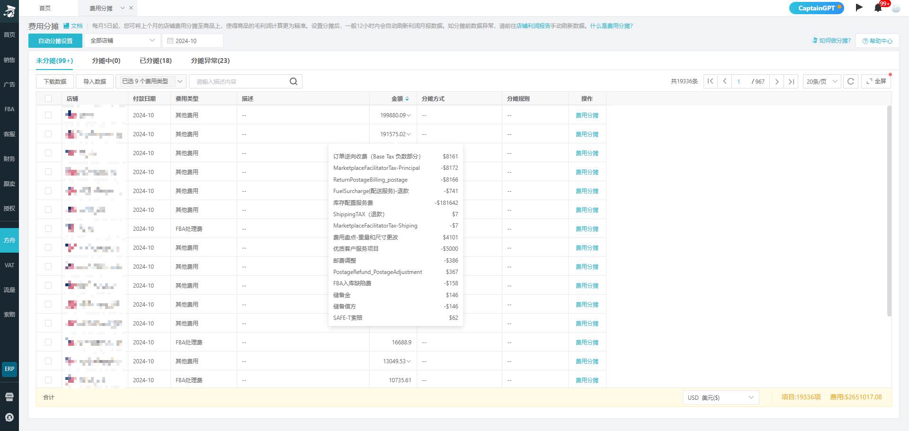Click the 下载数据 button
Screen dimensions: 909x431
(x=55, y=81)
